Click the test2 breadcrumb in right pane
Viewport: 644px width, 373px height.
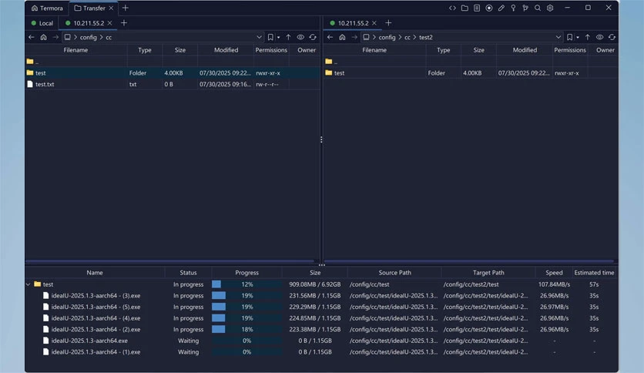(x=425, y=38)
